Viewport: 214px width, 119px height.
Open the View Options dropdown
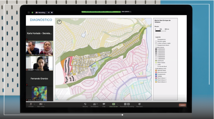[126, 11]
